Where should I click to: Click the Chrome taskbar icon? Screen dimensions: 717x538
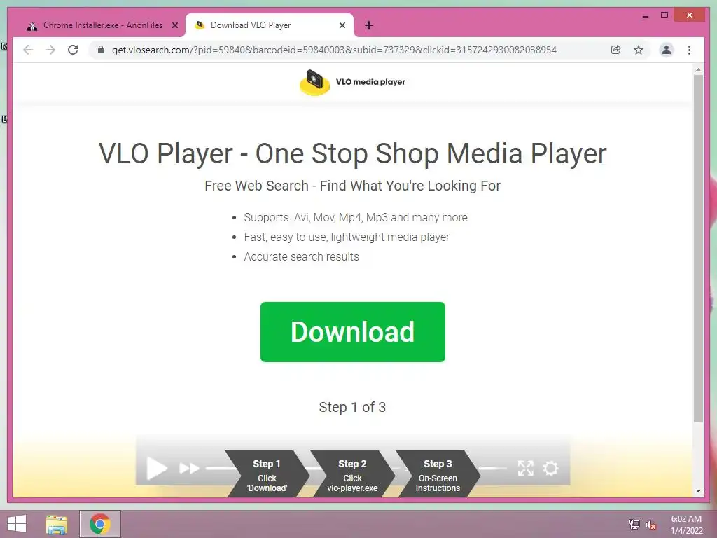[100, 524]
